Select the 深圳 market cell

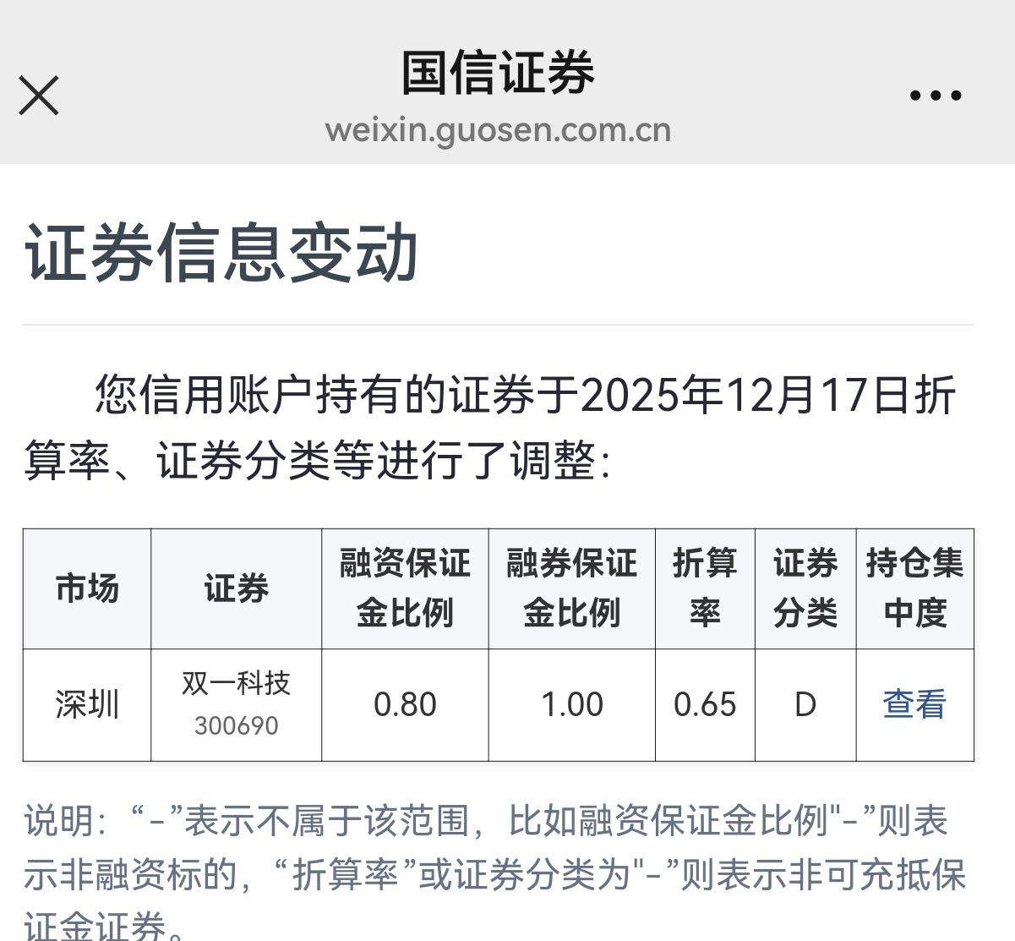[x=87, y=704]
